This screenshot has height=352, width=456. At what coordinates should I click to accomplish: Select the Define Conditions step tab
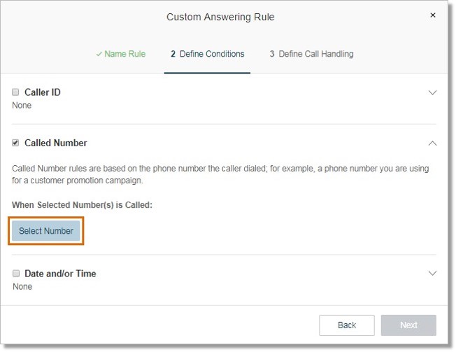pyautogui.click(x=207, y=54)
